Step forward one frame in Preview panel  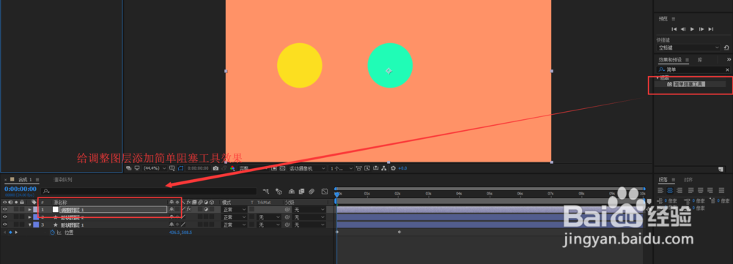click(701, 29)
